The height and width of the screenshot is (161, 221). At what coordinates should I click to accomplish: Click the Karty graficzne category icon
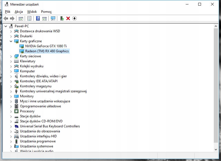[16, 41]
